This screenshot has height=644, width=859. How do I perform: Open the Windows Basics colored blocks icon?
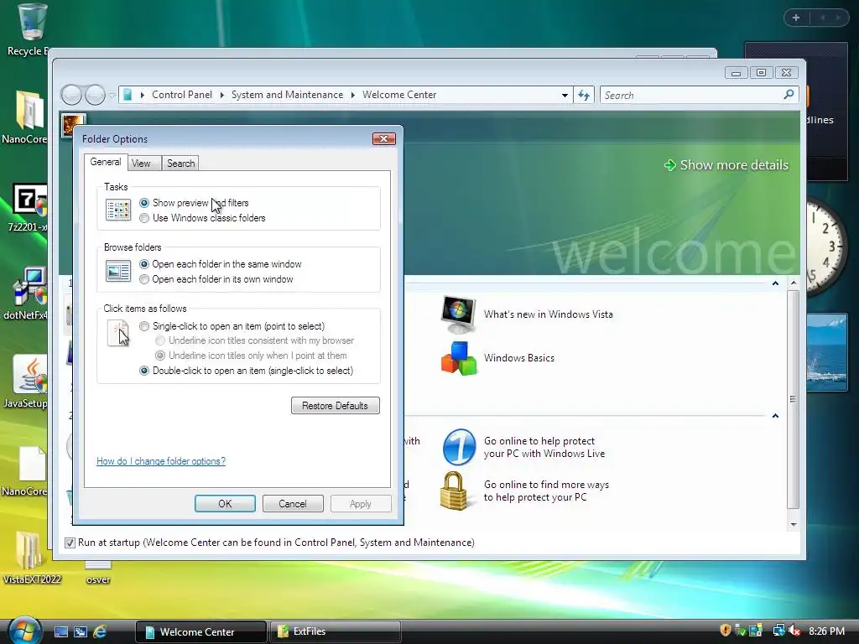pos(459,358)
